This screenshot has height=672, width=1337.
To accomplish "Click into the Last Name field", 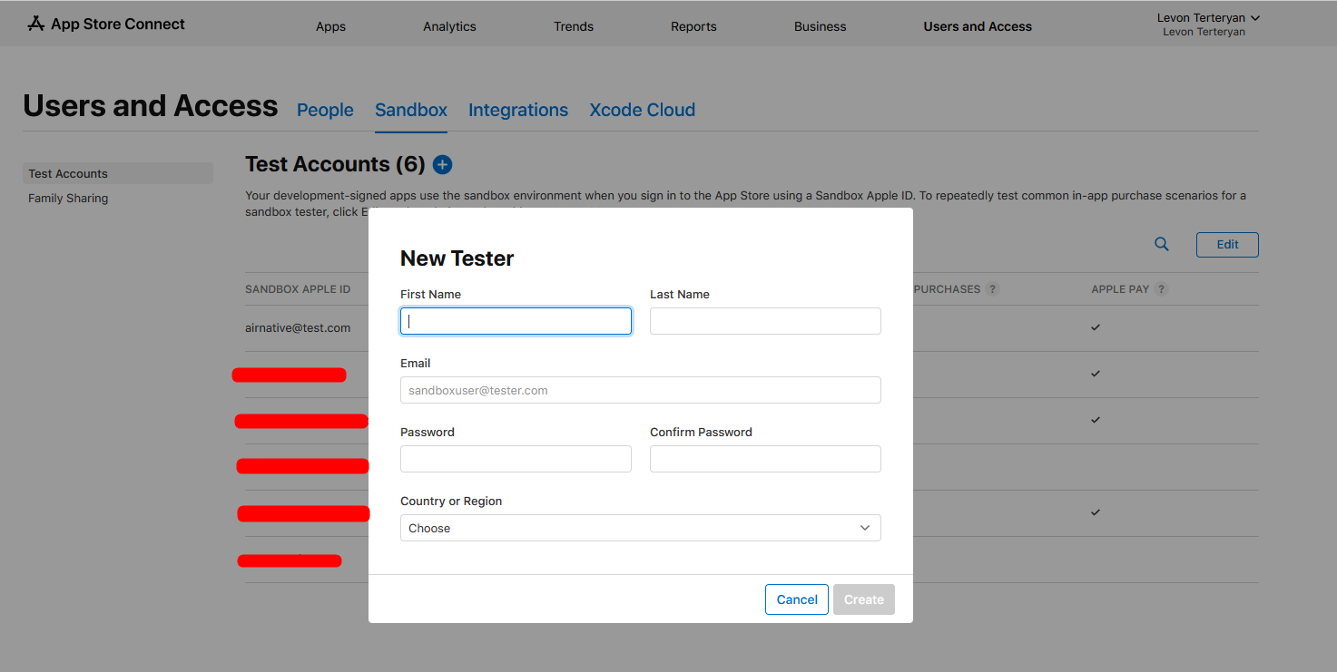I will click(x=765, y=321).
